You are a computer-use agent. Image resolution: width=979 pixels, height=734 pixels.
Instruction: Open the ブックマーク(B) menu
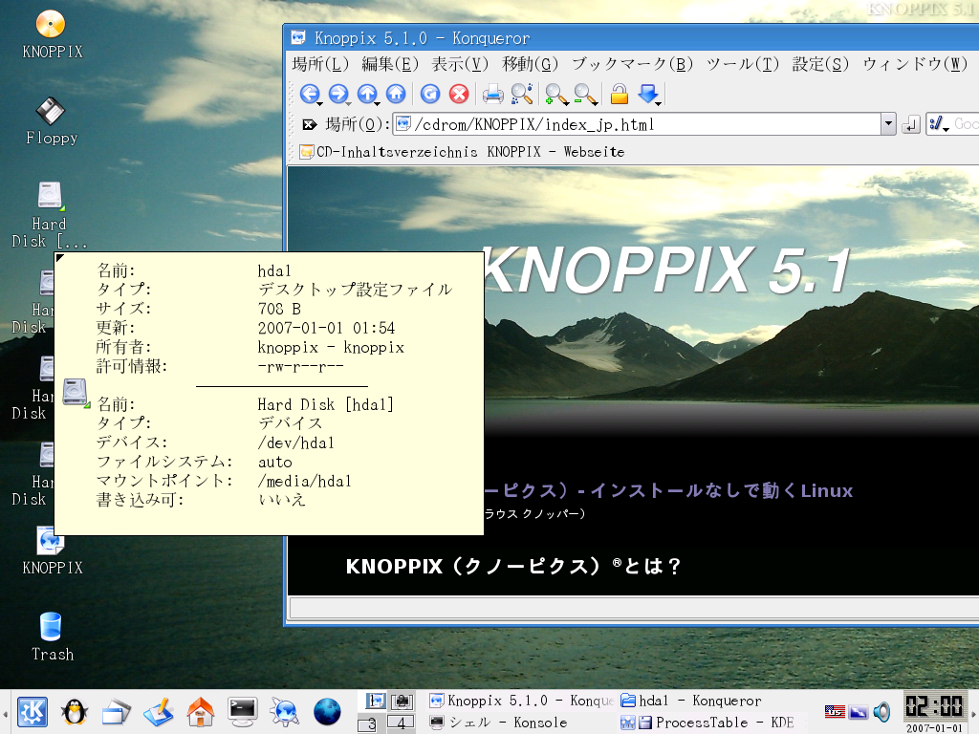[x=633, y=64]
